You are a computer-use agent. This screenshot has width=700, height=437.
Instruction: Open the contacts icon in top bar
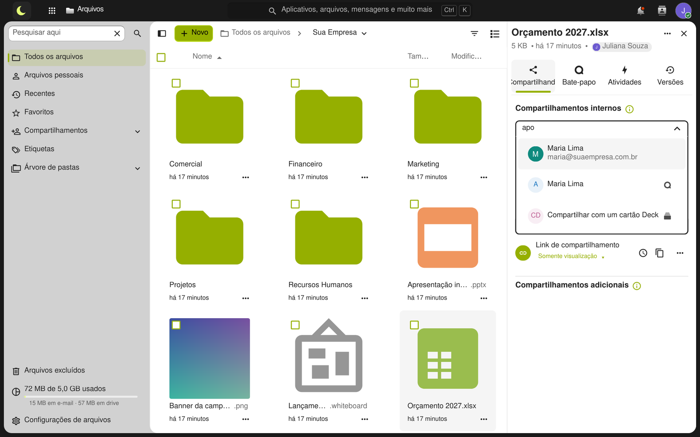tap(662, 10)
